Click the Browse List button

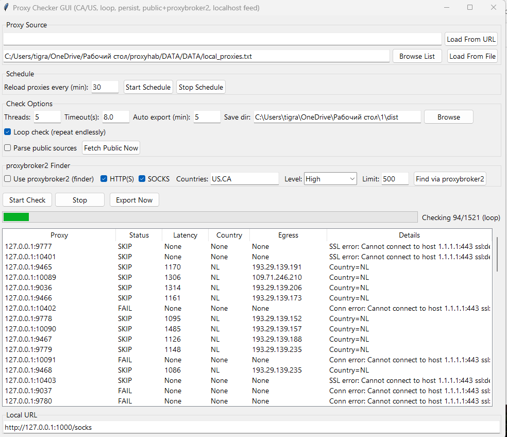point(417,56)
